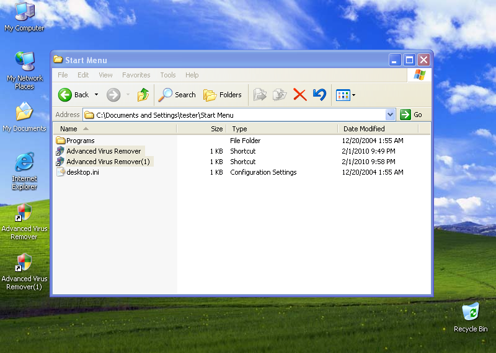Click the folder icon in title bar
The width and height of the screenshot is (496, 353).
[58, 59]
